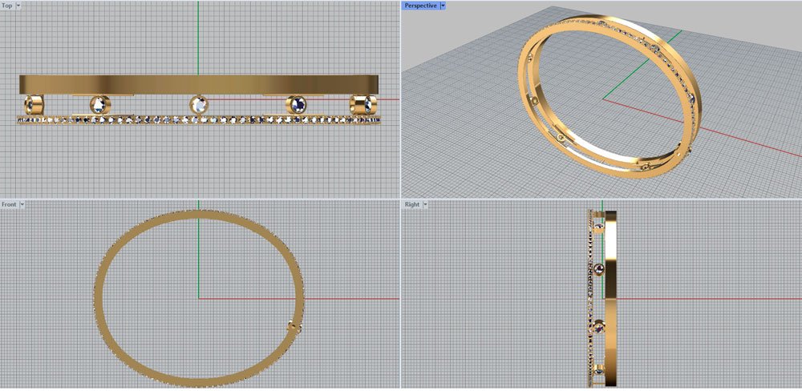Click the Perspective viewport title label
This screenshot has width=802, height=391.
(x=420, y=6)
